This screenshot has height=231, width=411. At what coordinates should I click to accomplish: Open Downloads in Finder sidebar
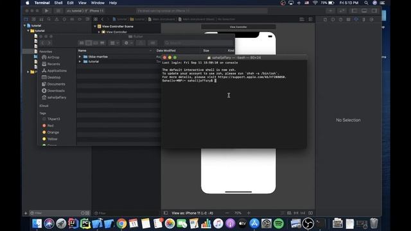click(56, 90)
